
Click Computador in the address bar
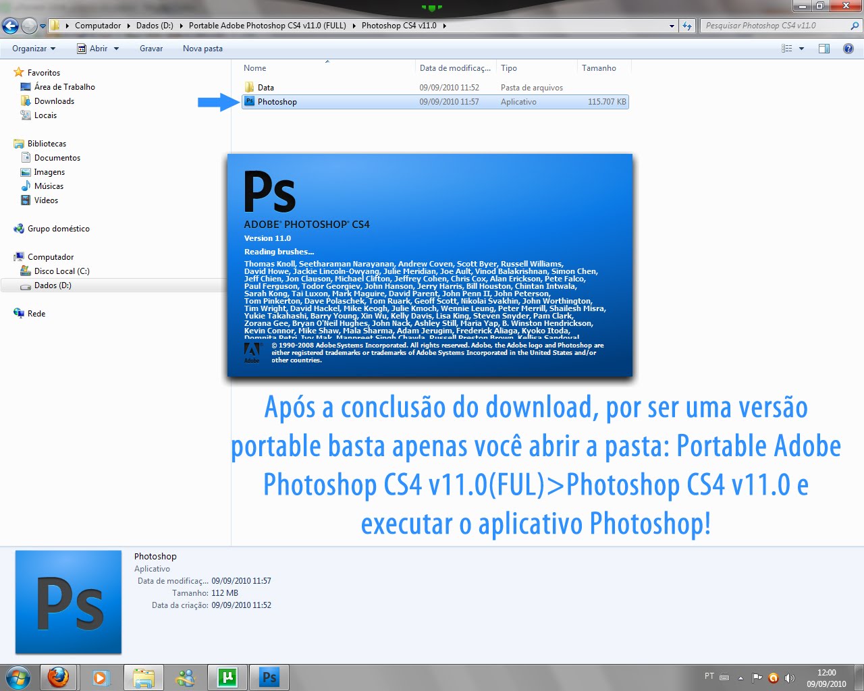(98, 26)
